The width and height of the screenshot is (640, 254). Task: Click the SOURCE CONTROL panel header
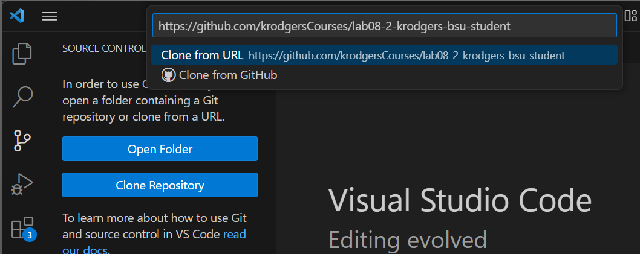103,48
